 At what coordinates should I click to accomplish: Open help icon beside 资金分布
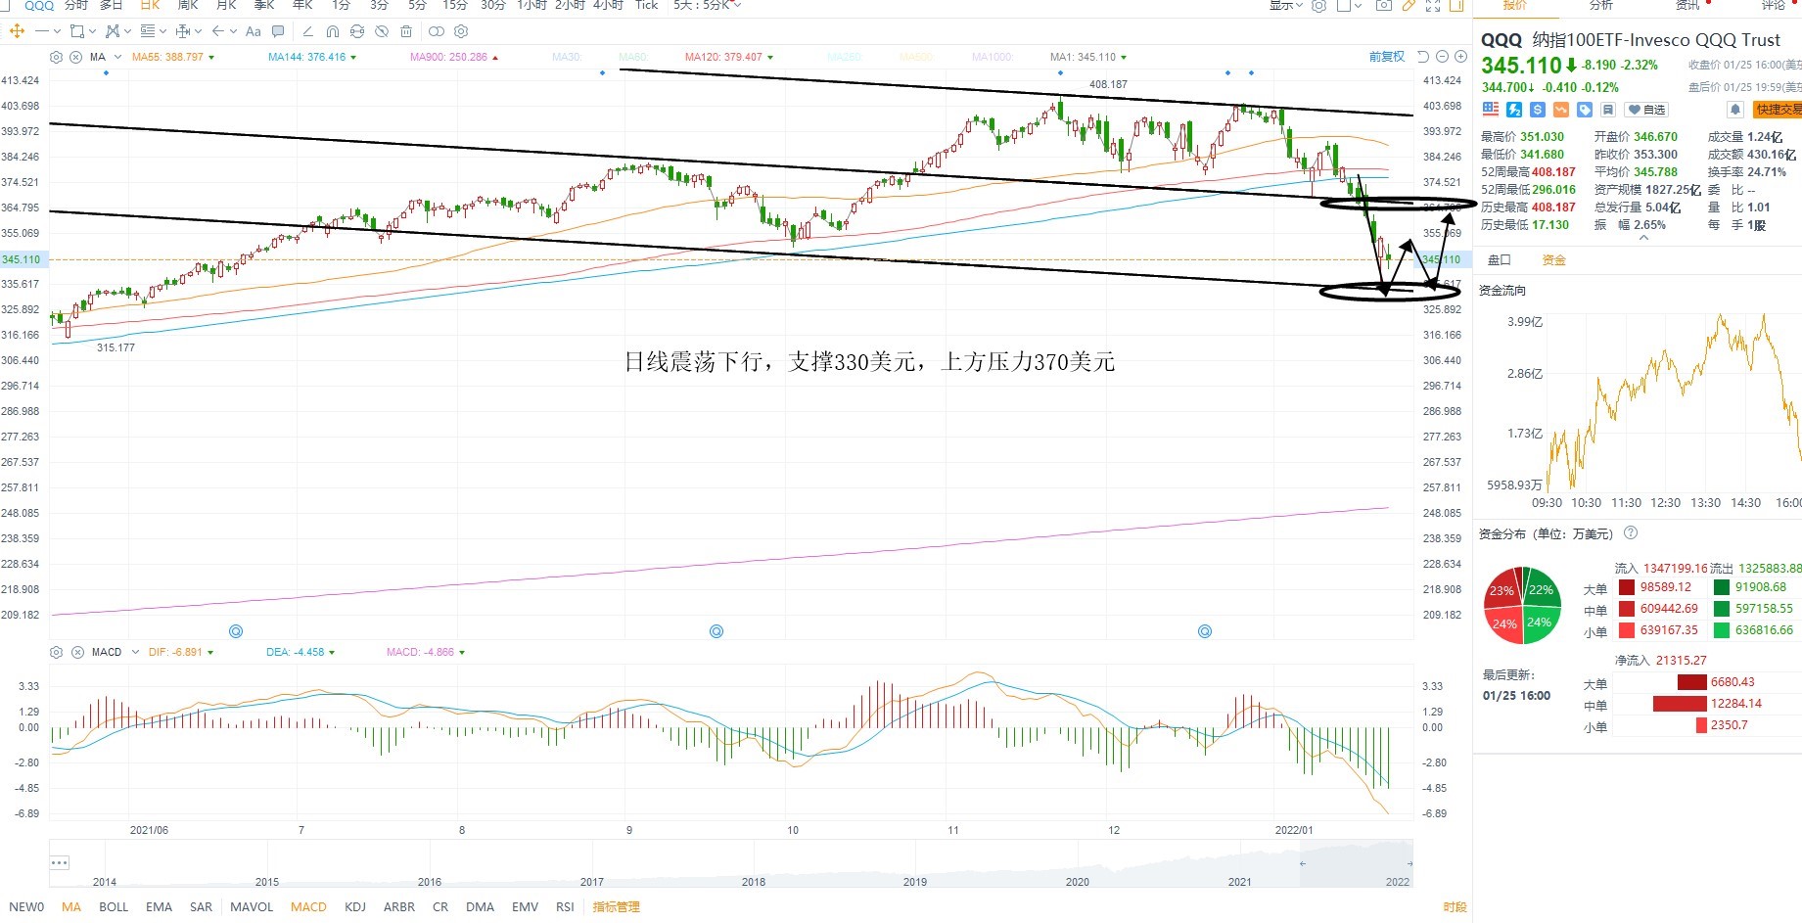coord(1631,533)
